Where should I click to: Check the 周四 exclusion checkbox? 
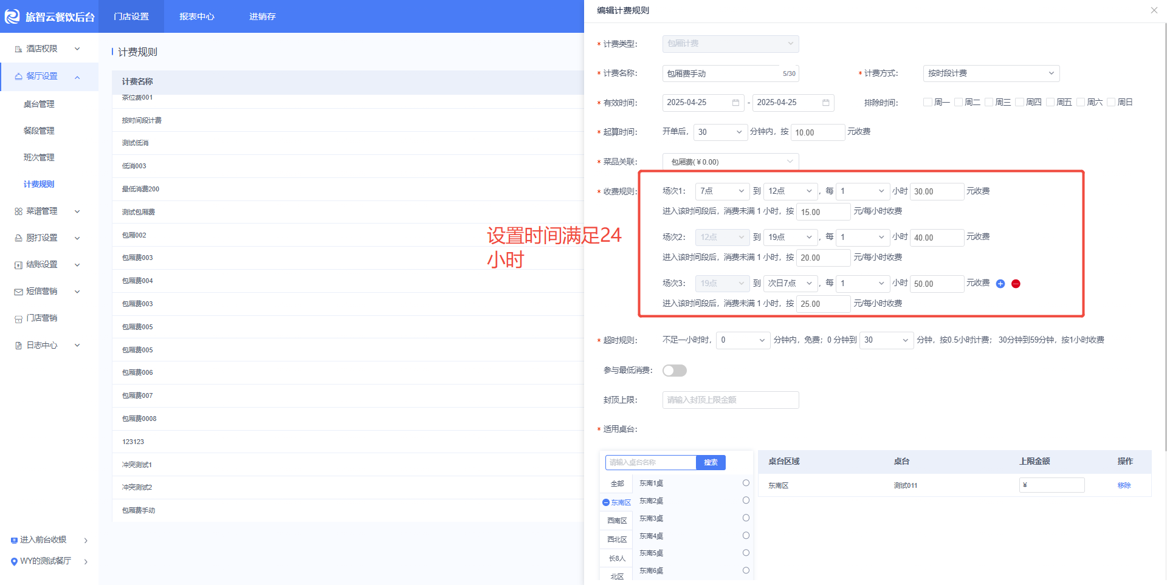click(x=1019, y=102)
